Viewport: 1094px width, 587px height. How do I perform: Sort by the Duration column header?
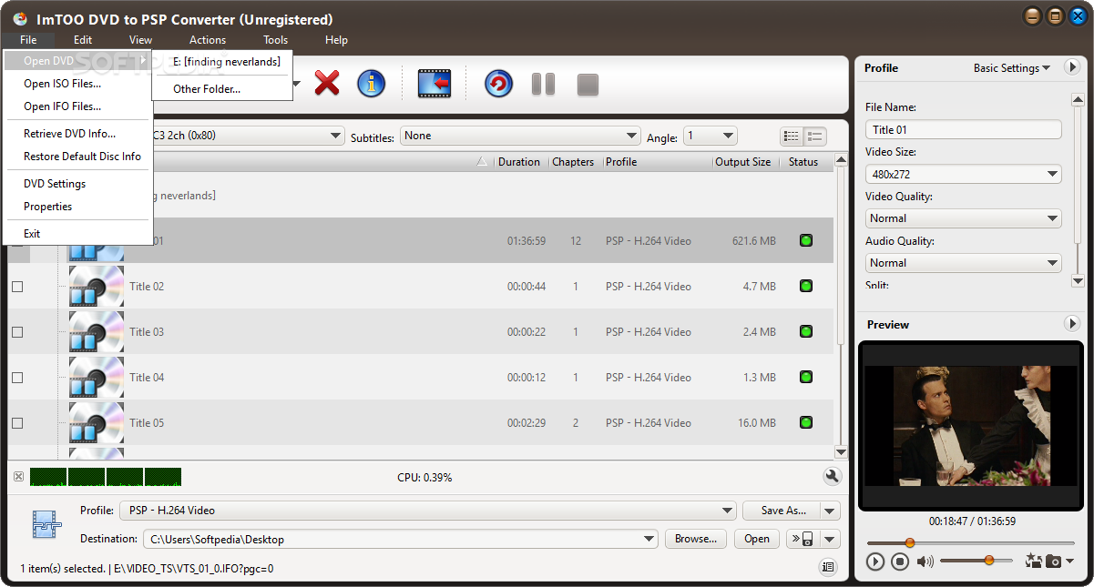(519, 162)
